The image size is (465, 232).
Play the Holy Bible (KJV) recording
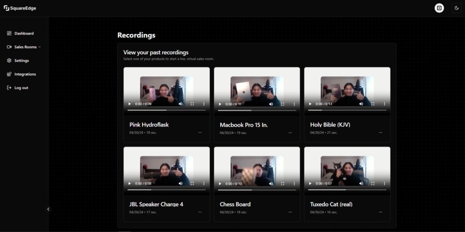click(x=310, y=104)
